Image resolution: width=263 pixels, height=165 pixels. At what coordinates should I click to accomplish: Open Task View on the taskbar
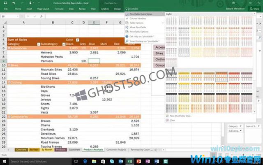76,161
